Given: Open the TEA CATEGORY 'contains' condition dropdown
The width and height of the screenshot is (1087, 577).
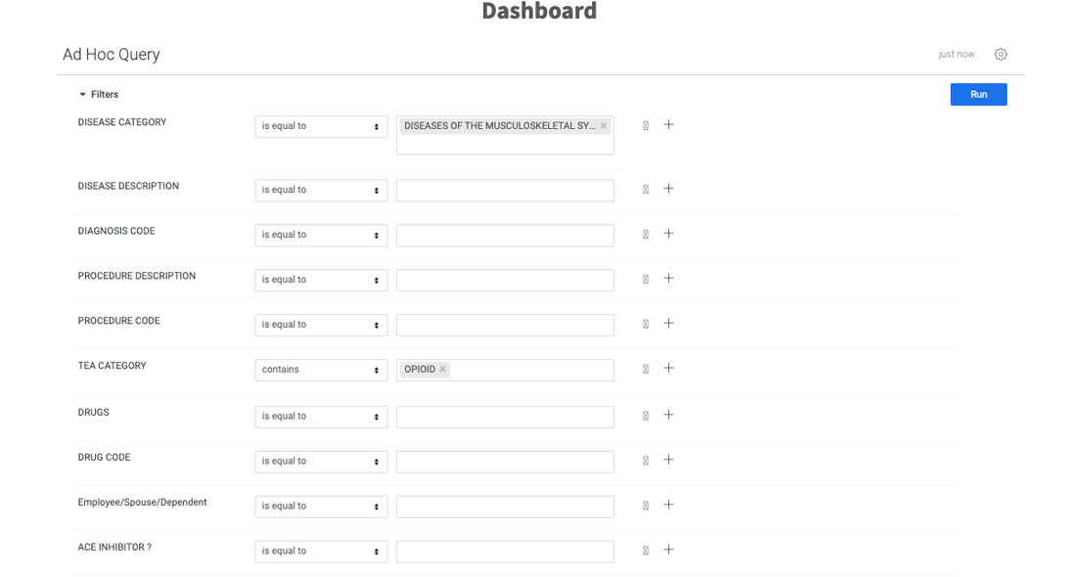Looking at the screenshot, I should [x=321, y=370].
